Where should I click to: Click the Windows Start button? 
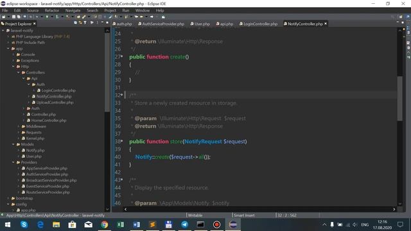[8, 225]
